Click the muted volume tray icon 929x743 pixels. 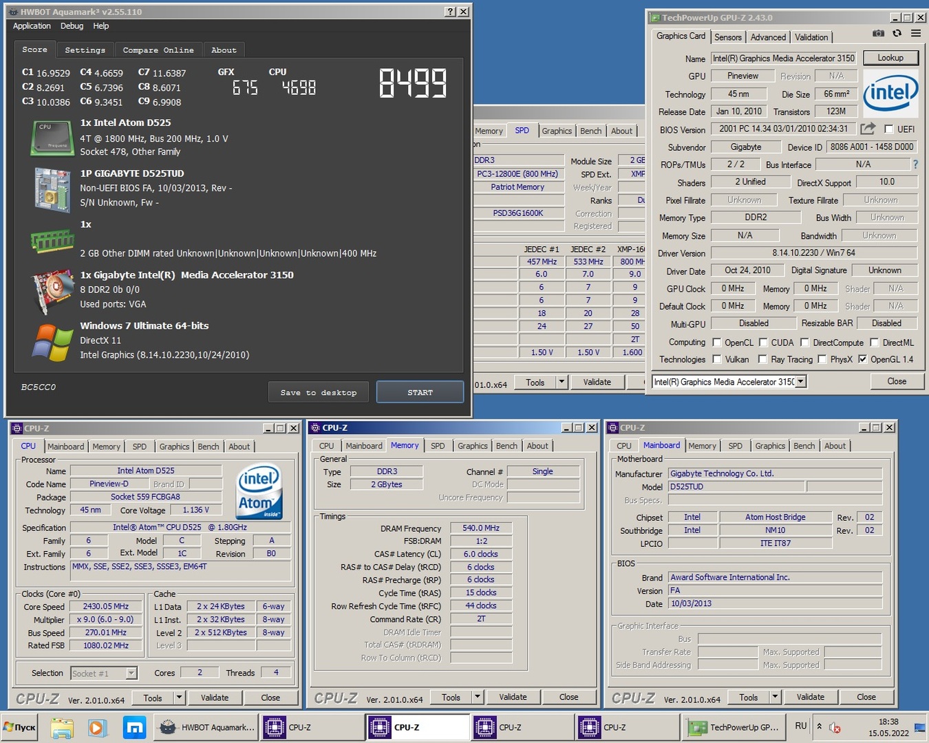[x=835, y=727]
